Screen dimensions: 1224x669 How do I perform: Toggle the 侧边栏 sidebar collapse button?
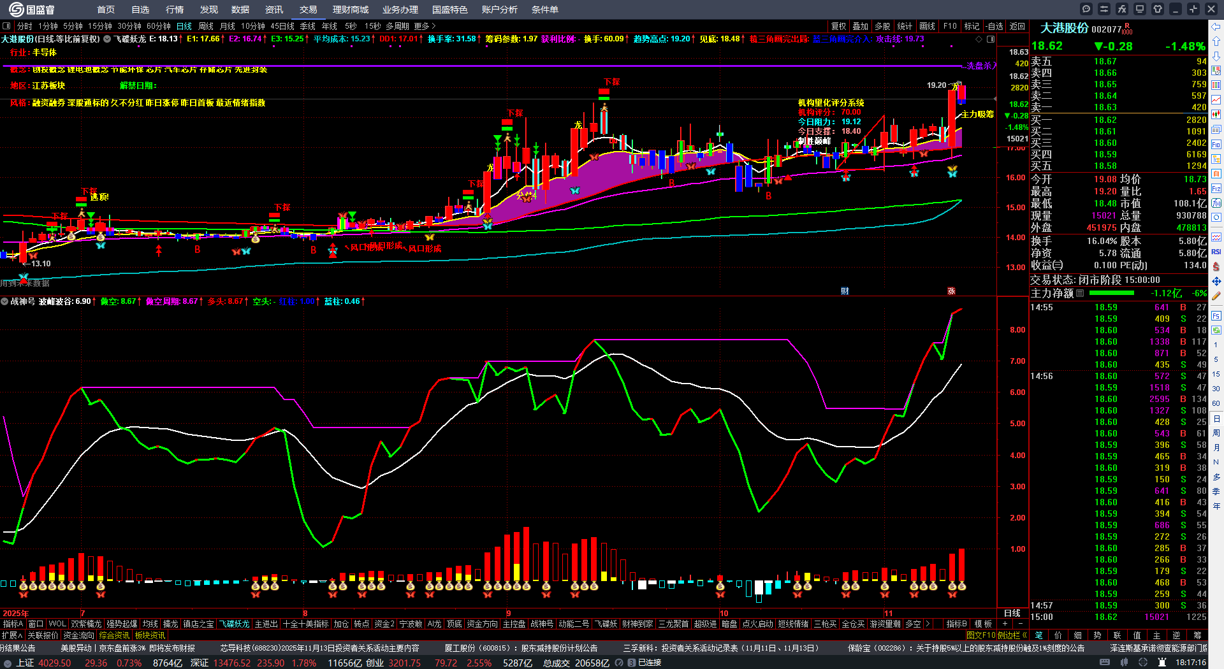[1012, 635]
